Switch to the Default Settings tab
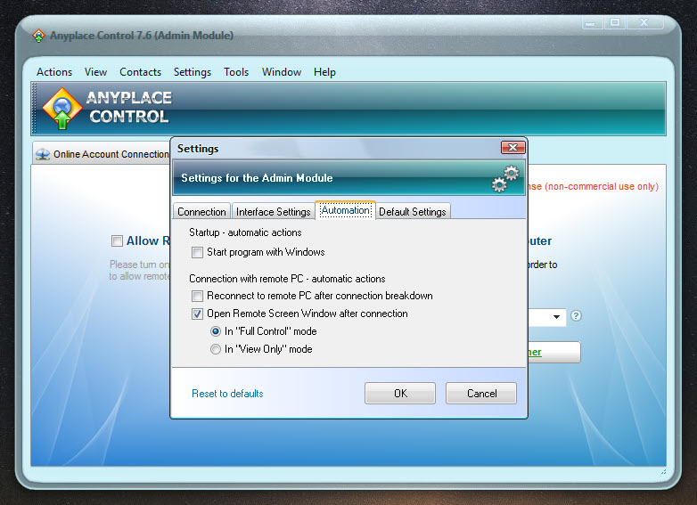The image size is (697, 505). [413, 211]
